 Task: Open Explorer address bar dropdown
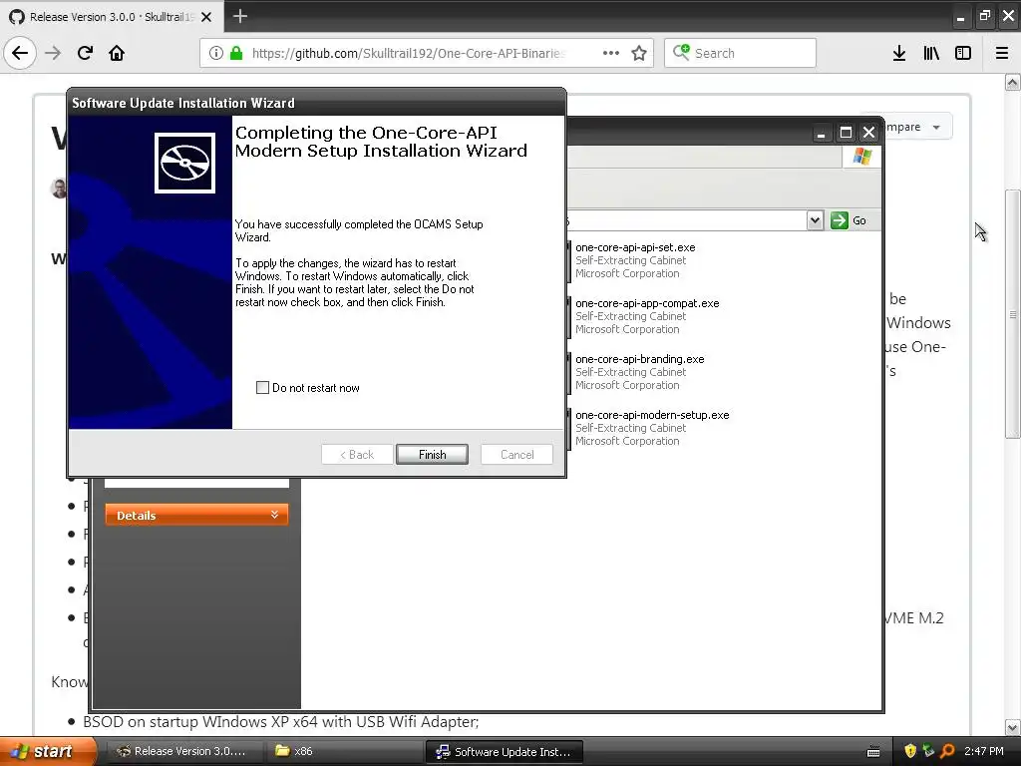(x=816, y=220)
